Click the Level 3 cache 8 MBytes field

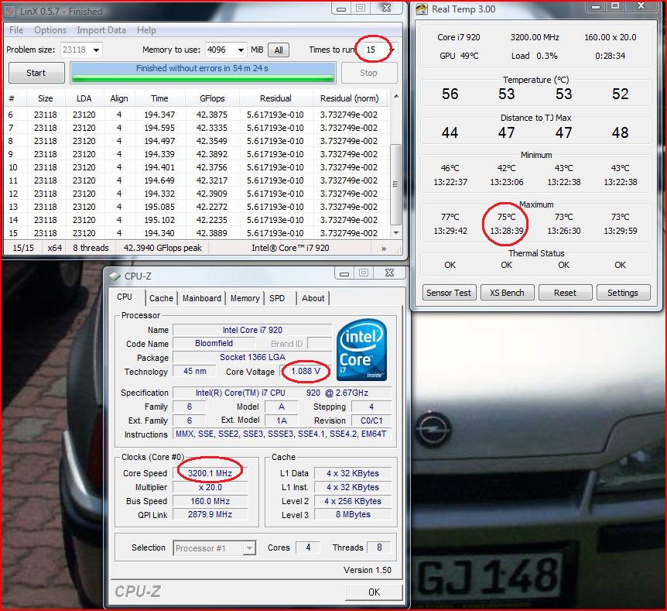click(x=353, y=515)
